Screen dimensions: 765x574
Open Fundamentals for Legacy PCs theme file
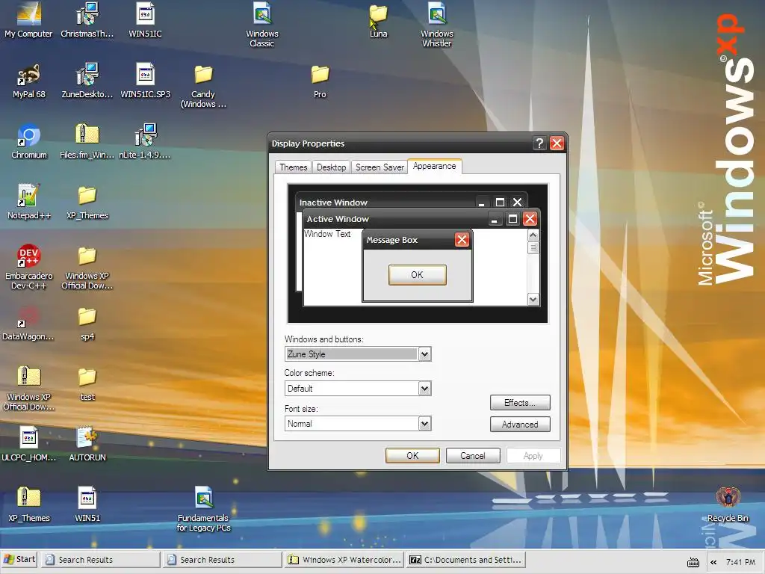point(203,509)
